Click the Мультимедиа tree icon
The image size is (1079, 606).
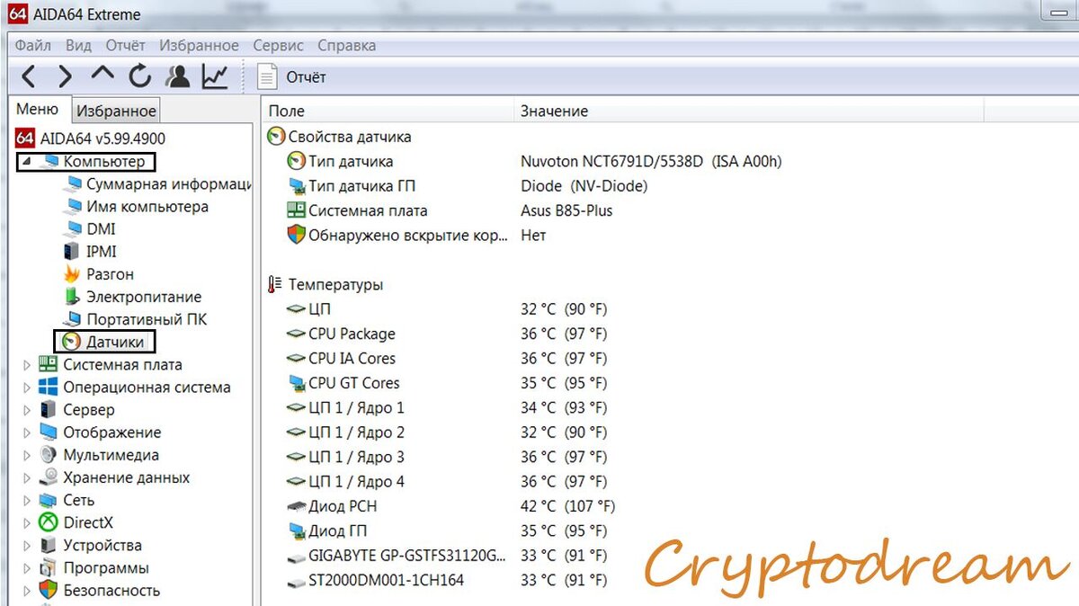(49, 455)
